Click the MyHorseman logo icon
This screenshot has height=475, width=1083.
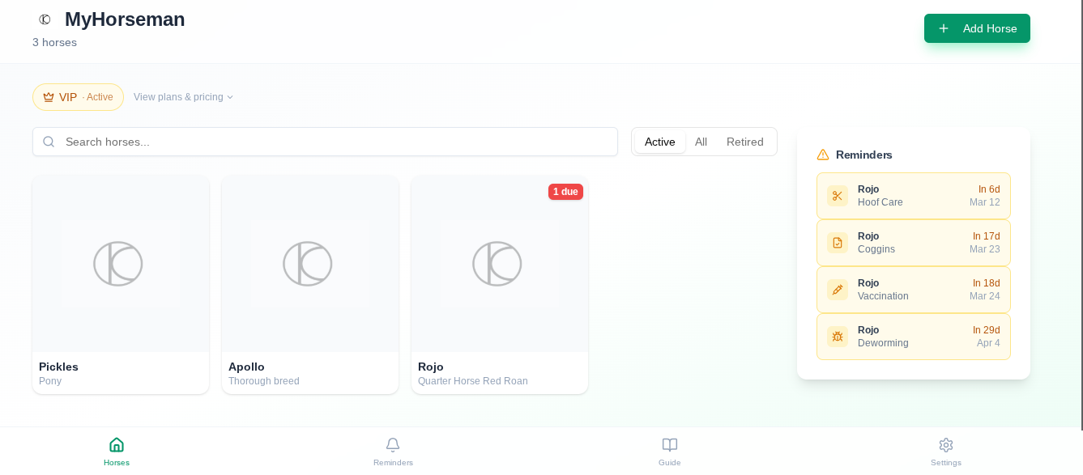pyautogui.click(x=45, y=19)
